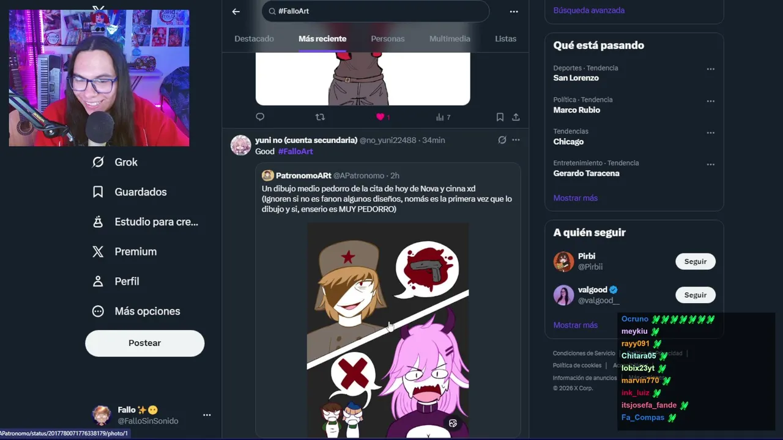Click the Postear button
The image size is (783, 440).
tap(144, 343)
